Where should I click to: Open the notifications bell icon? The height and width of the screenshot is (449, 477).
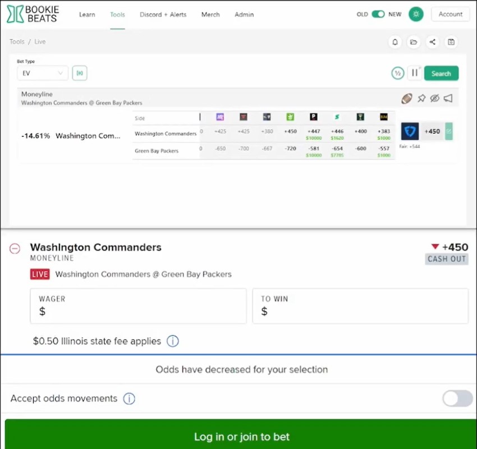[x=395, y=42]
